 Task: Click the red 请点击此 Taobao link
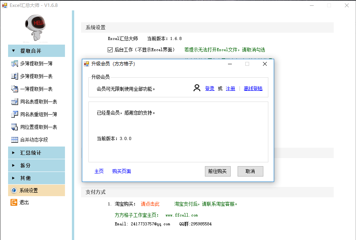tap(150, 204)
